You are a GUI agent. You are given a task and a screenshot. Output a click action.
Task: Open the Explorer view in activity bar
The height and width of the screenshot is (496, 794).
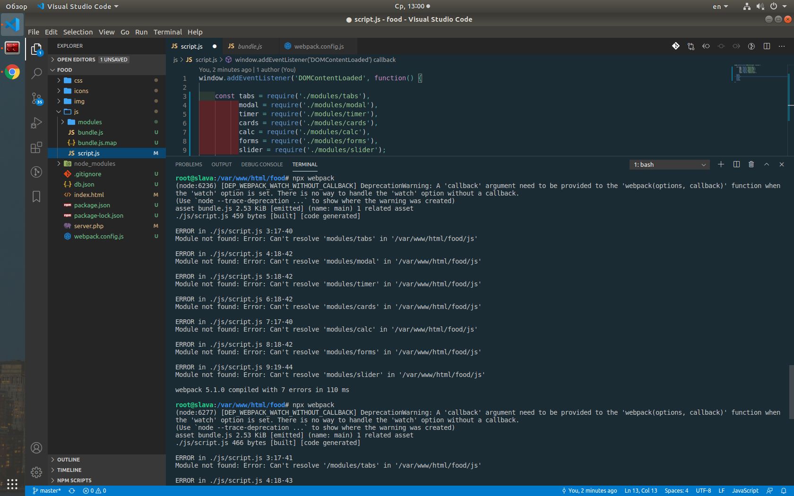[x=36, y=49]
